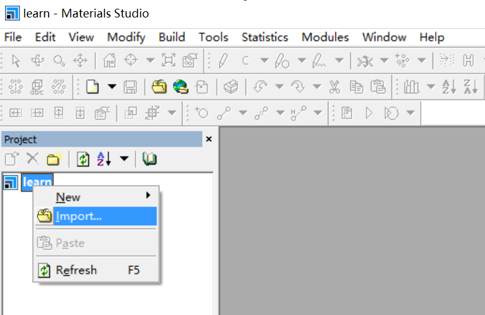Screen dimensions: 485x315
Task: Open the Build menu
Action: click(171, 37)
